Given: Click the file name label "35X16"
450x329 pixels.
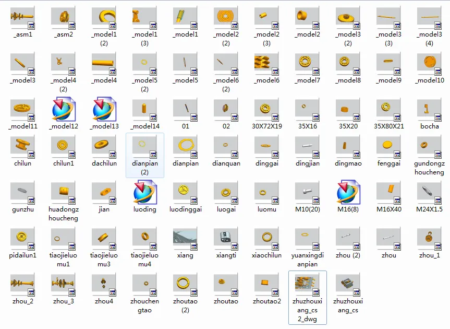Looking at the screenshot, I should 307,126.
